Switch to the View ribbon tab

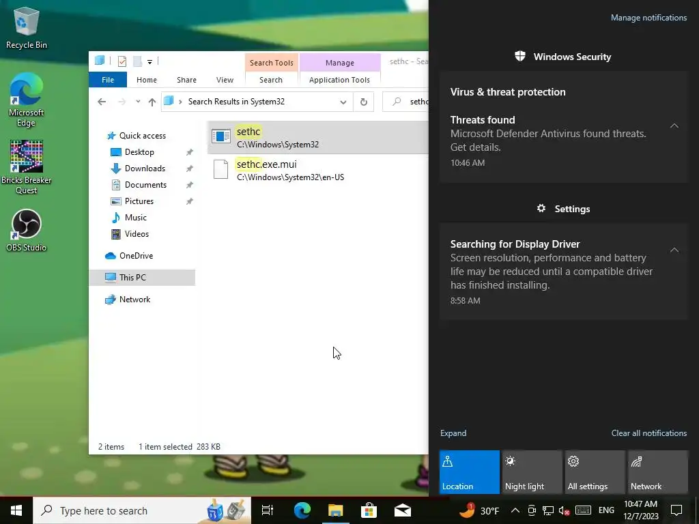click(225, 80)
